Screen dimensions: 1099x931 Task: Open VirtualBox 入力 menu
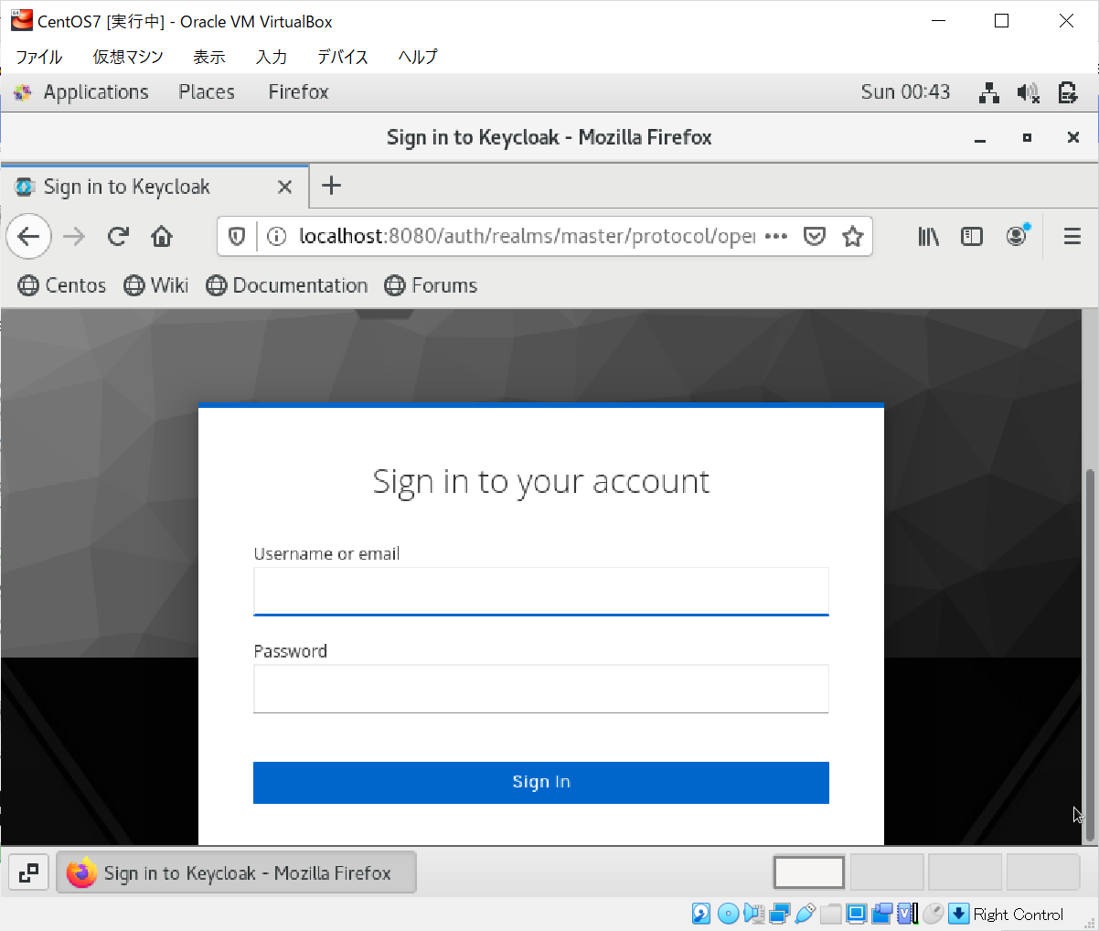(x=272, y=57)
